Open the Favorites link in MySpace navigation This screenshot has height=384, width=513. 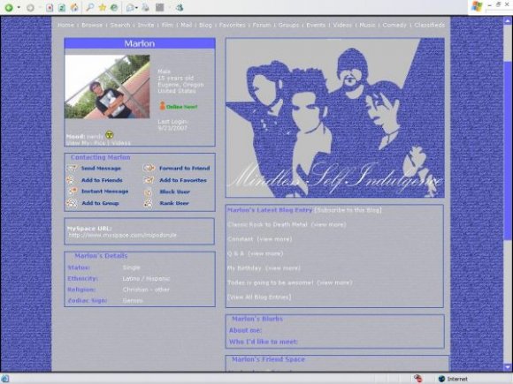[232, 25]
